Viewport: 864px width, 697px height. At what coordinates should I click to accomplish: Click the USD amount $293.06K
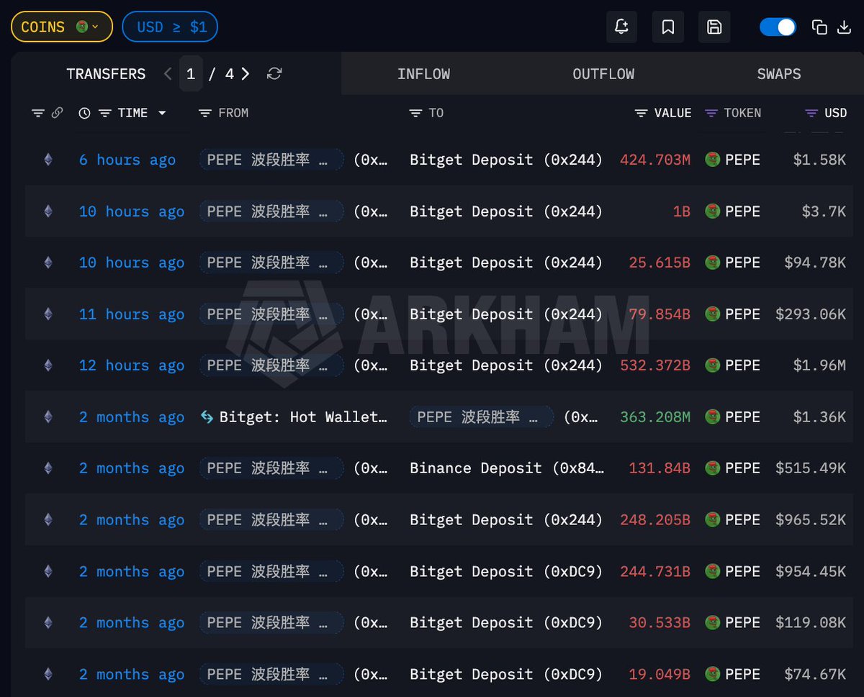pyautogui.click(x=811, y=314)
